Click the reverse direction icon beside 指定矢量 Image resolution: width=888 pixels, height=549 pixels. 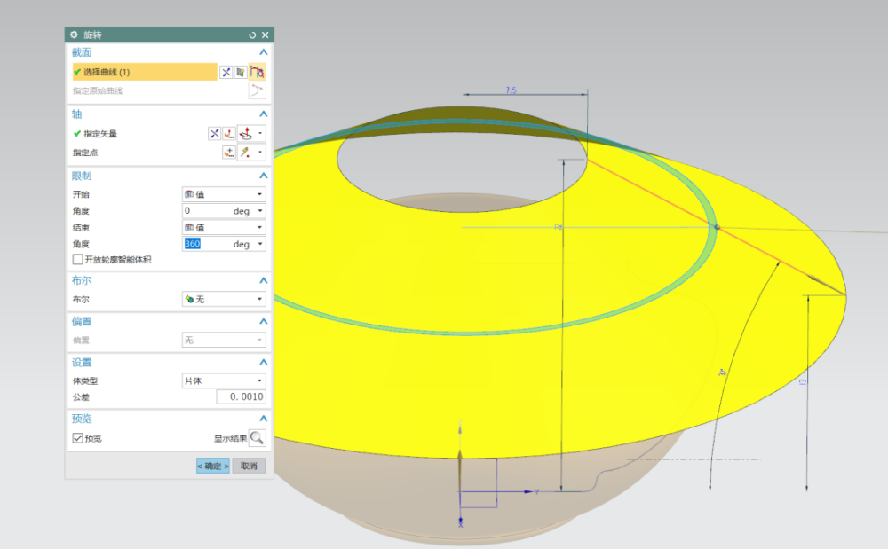click(x=214, y=134)
